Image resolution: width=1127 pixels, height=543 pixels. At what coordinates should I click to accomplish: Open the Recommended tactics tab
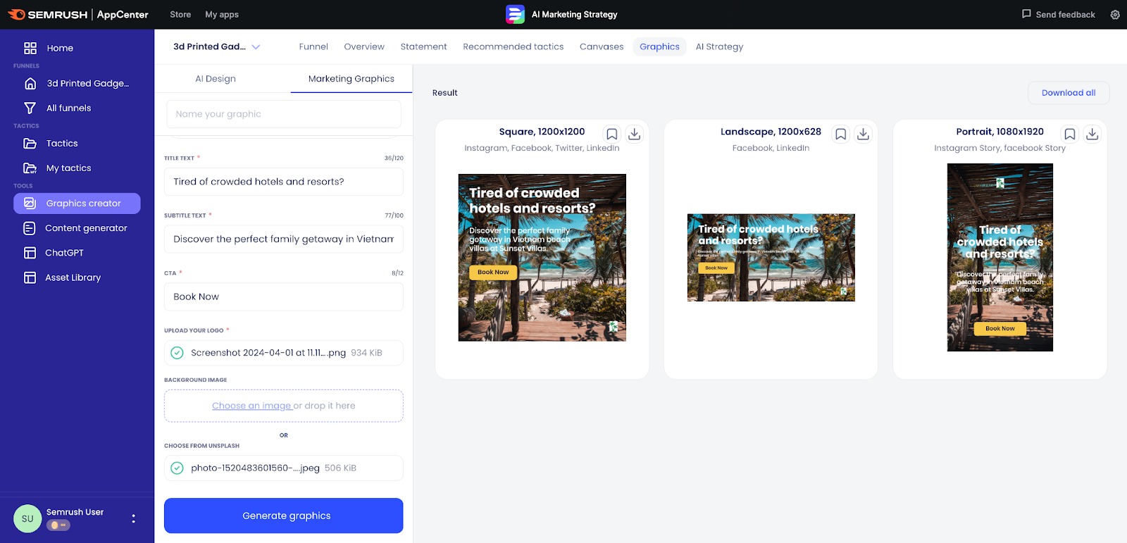(513, 46)
